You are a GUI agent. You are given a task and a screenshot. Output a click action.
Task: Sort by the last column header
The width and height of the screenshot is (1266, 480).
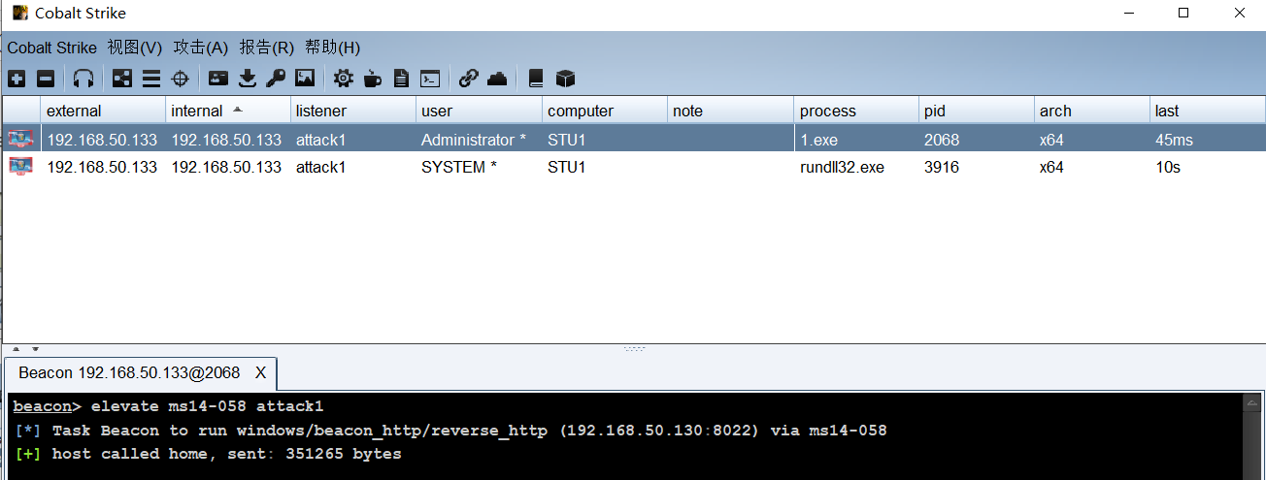[x=1208, y=111]
